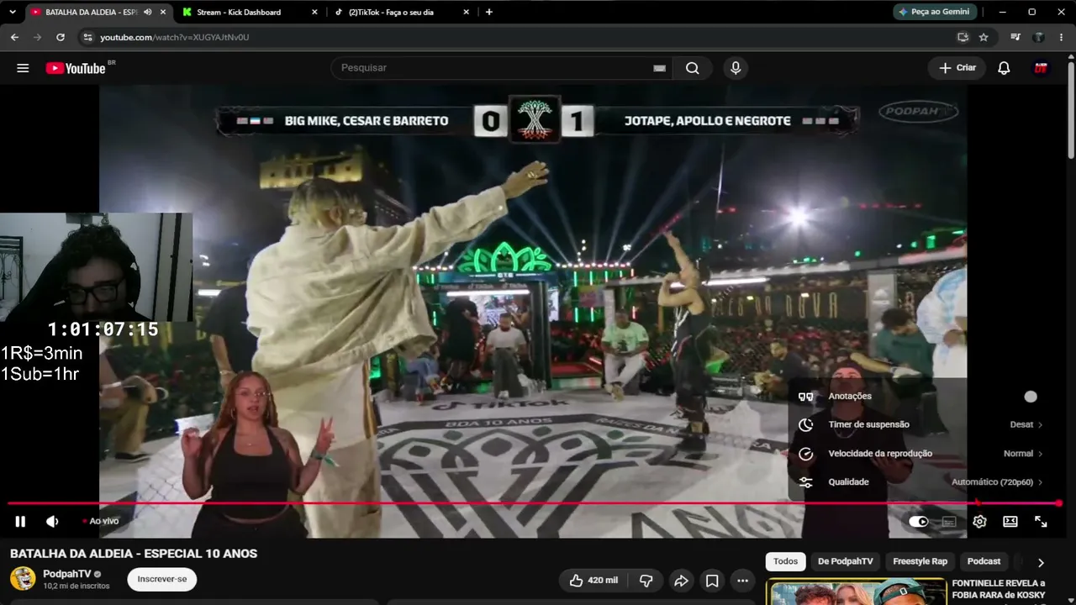Select the Todos filter chip
The image size is (1076, 605).
[x=785, y=561]
